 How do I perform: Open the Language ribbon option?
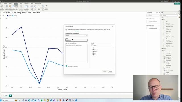click(x=42, y=7)
